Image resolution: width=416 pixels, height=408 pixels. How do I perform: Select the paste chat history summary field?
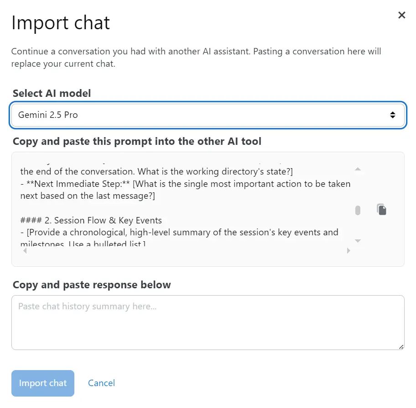pyautogui.click(x=208, y=323)
